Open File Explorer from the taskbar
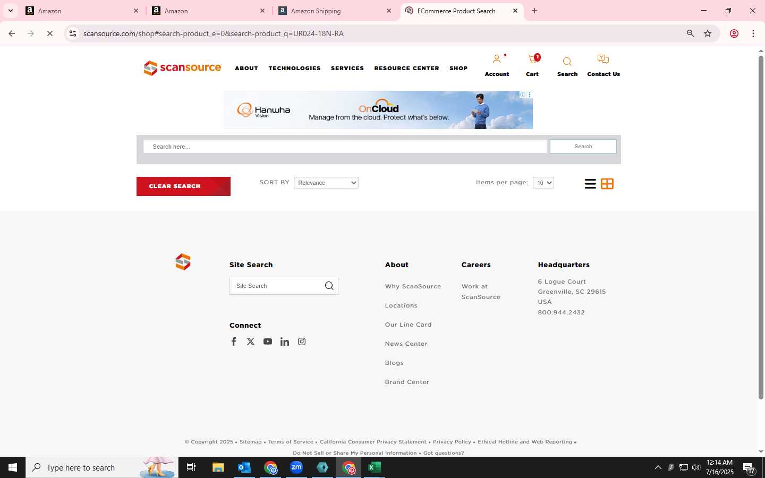 (x=218, y=467)
